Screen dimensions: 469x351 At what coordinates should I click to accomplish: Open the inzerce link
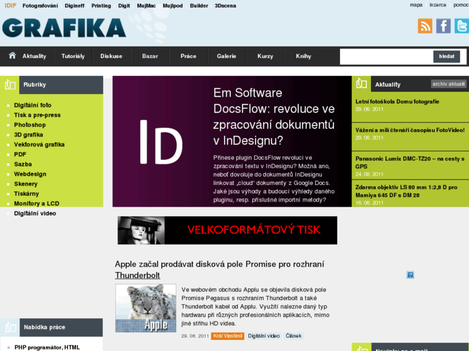tap(437, 5)
